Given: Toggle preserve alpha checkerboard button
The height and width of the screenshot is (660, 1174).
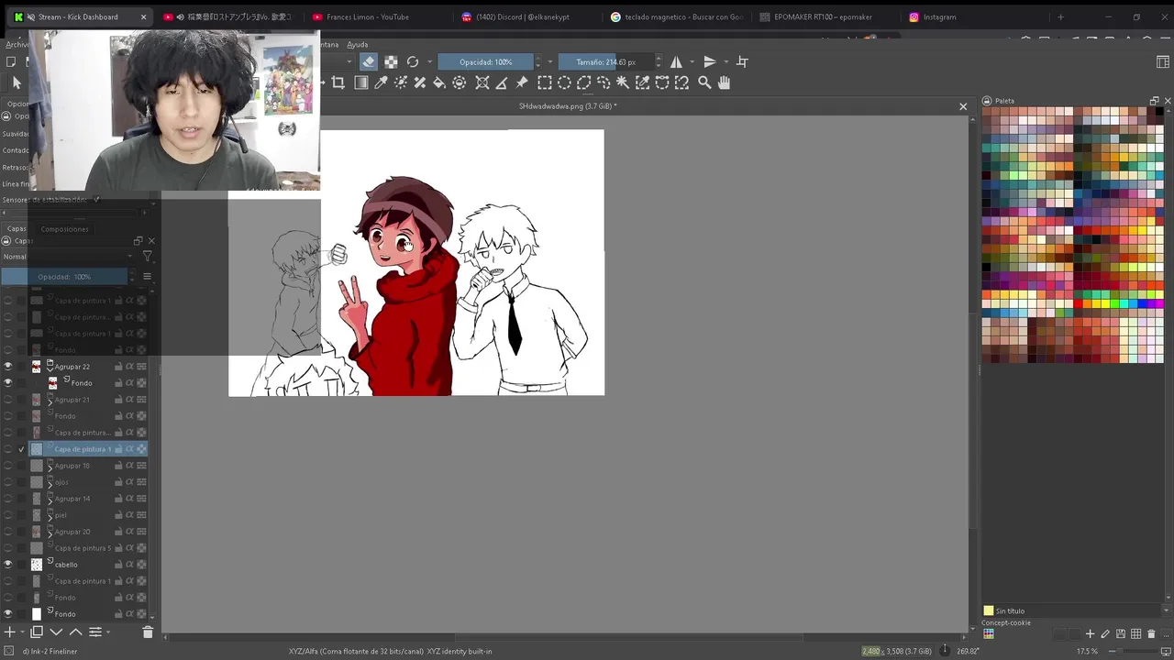Looking at the screenshot, I should pyautogui.click(x=391, y=61).
